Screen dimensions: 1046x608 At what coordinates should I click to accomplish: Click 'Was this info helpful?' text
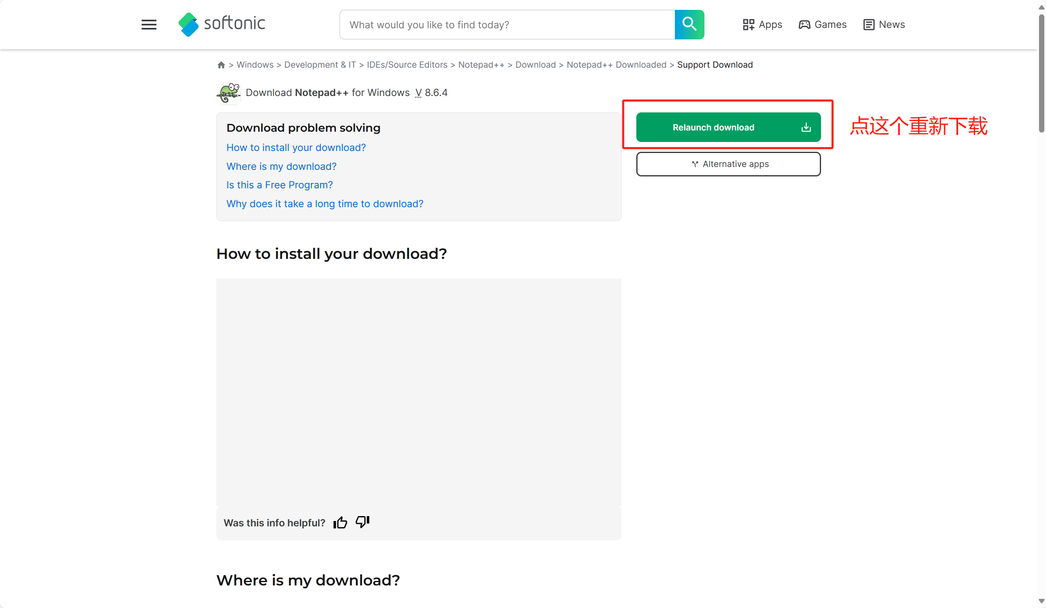[274, 523]
